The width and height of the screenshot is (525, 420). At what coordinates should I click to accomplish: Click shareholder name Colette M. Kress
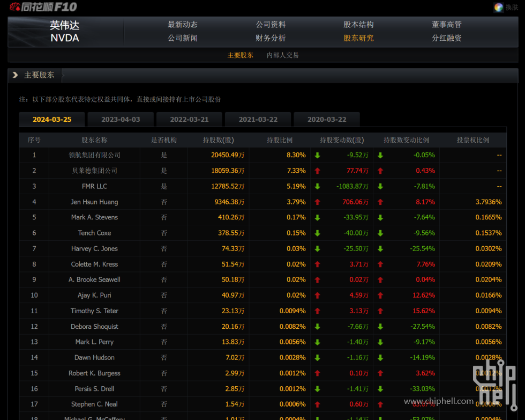coord(94,264)
